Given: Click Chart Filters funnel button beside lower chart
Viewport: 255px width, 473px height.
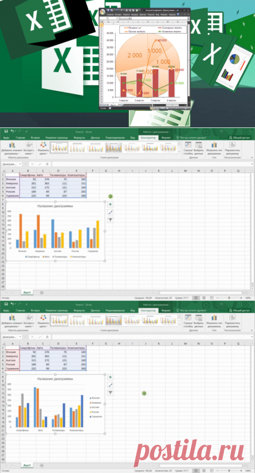Looking at the screenshot, I should point(110,393).
